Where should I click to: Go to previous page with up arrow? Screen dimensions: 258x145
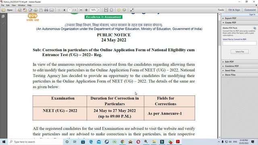click(59, 10)
